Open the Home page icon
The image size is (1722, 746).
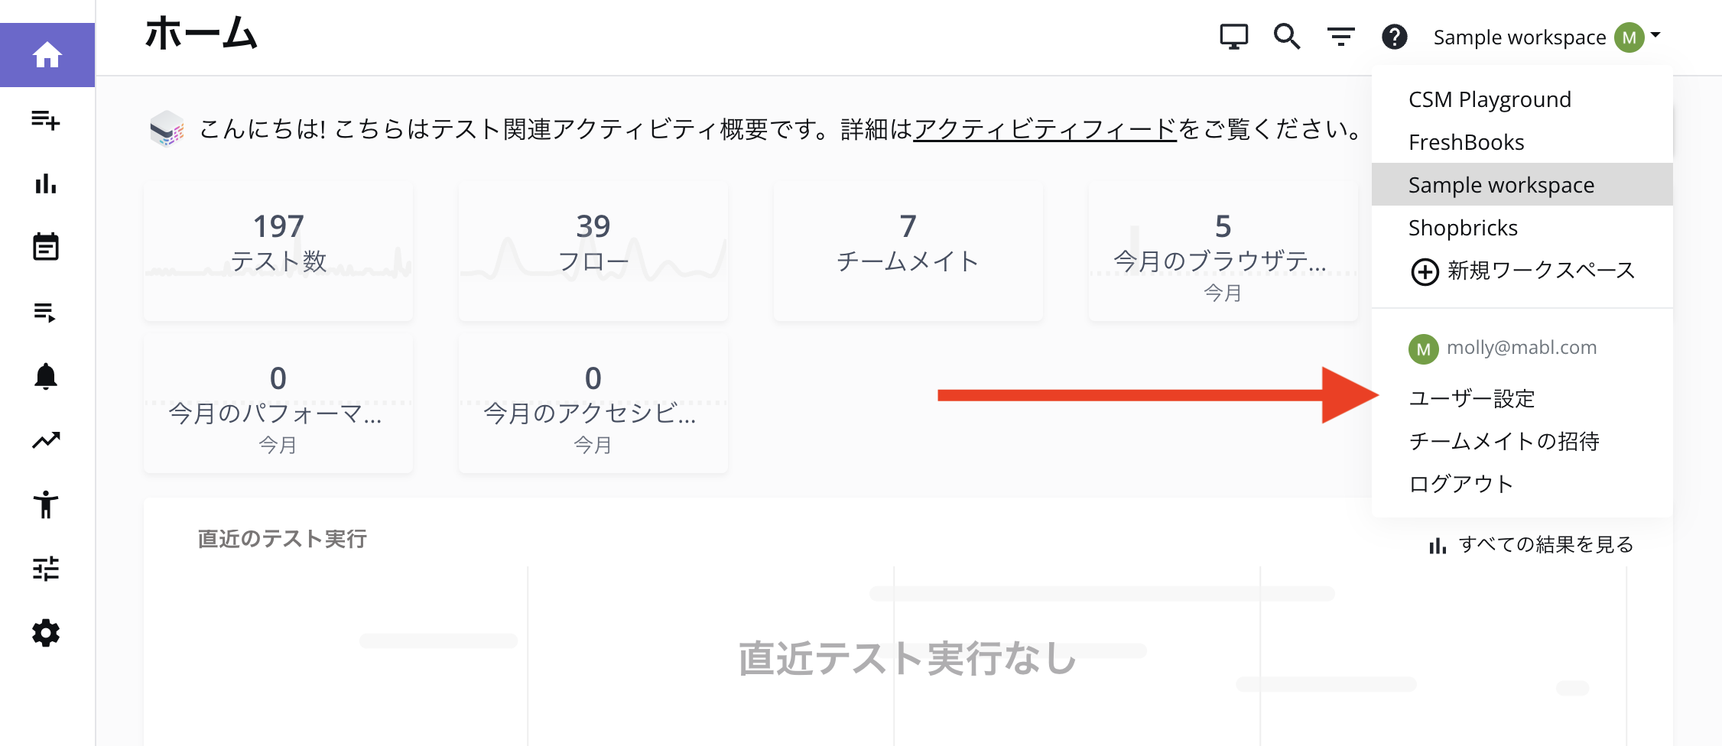[x=47, y=54]
